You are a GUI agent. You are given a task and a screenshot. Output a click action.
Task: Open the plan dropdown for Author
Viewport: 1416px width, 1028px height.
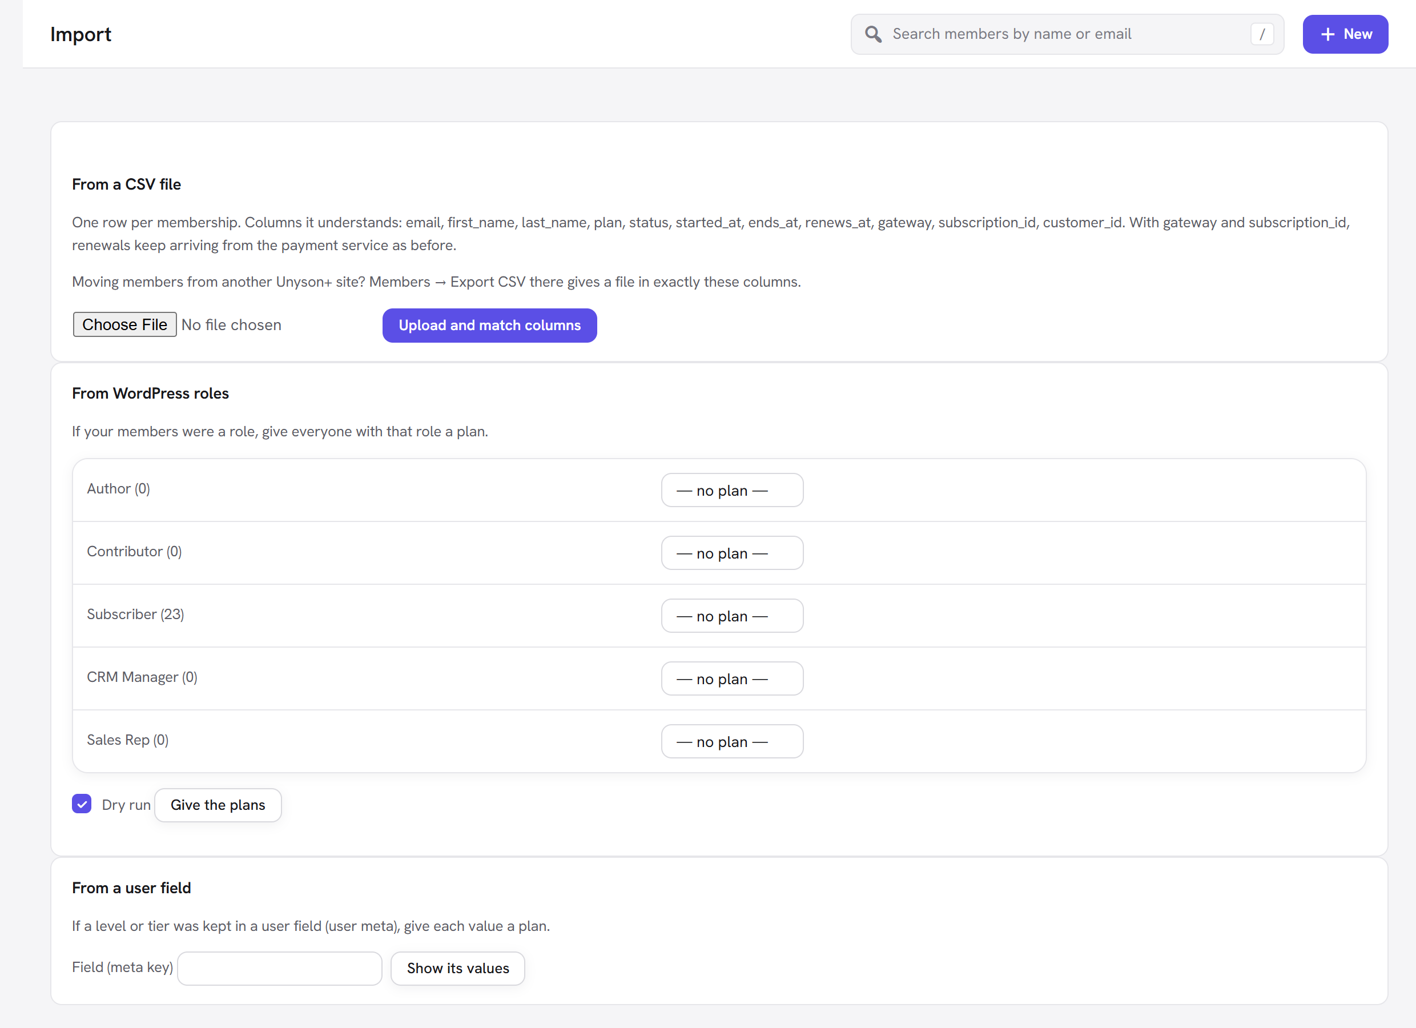point(732,490)
